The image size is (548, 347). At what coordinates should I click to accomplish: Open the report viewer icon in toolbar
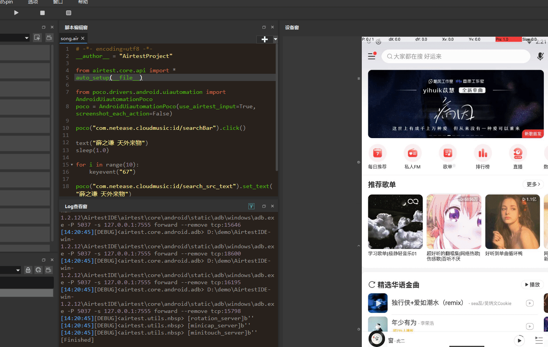click(69, 13)
